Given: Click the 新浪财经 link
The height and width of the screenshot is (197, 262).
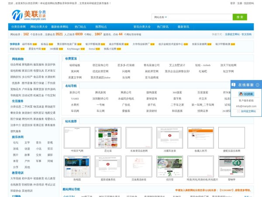Looking at the screenshot, I should point(152,111).
